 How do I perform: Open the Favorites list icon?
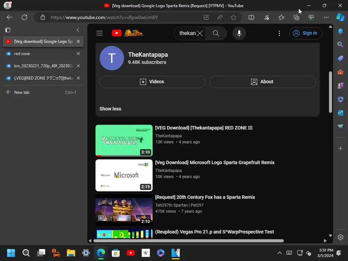pyautogui.click(x=281, y=17)
